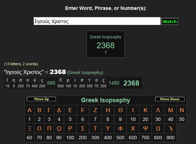Select letter Β in the cipher chart
The image size is (196, 144).
coord(39,110)
